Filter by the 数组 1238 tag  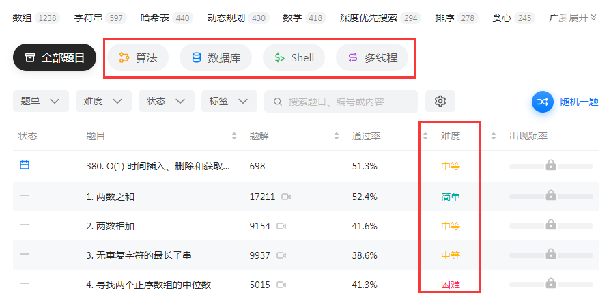tap(36, 18)
